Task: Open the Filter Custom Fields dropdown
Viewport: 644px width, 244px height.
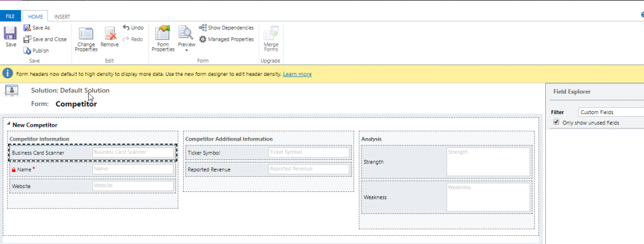Action: click(611, 112)
